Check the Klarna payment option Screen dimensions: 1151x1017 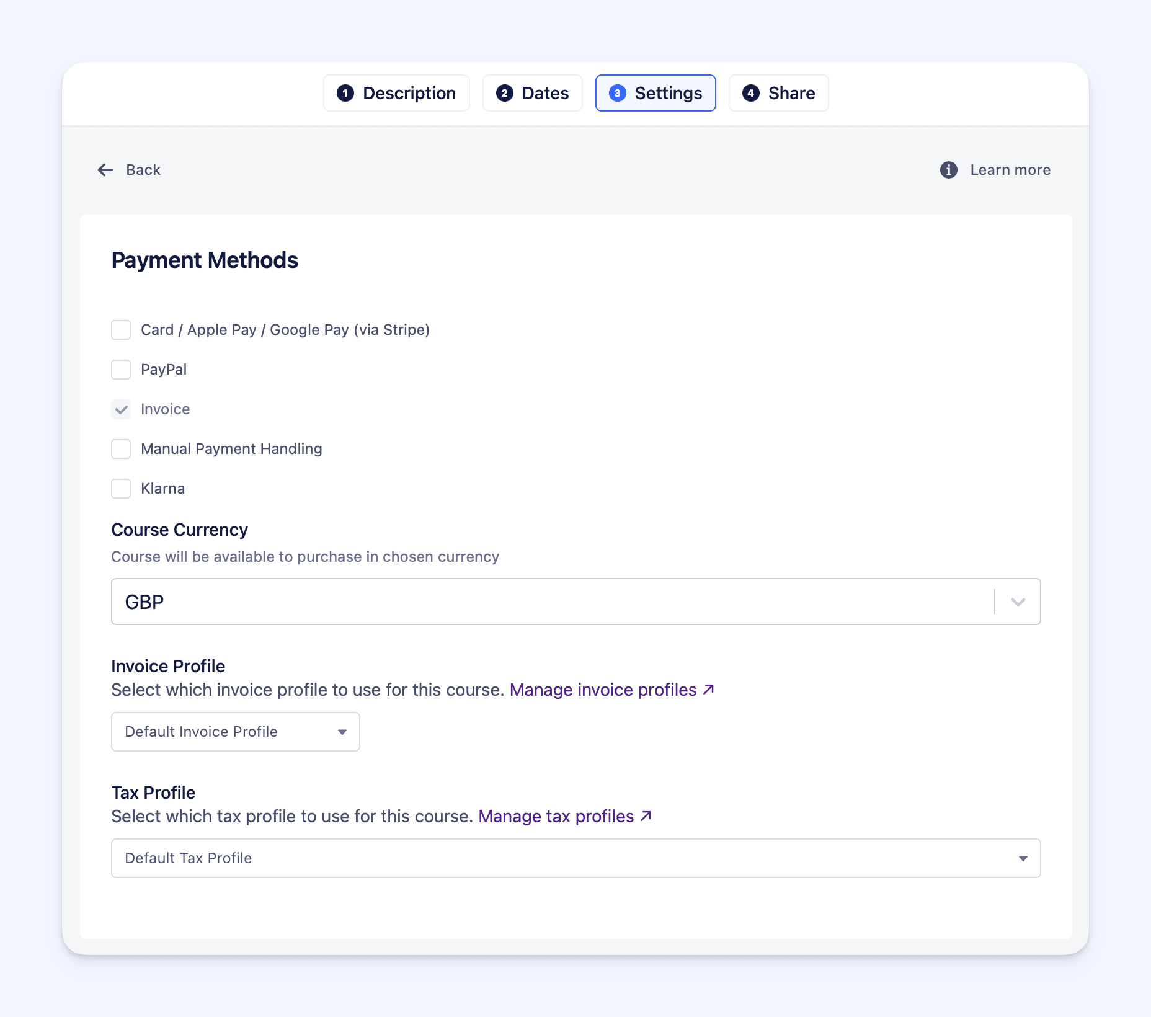pos(121,489)
